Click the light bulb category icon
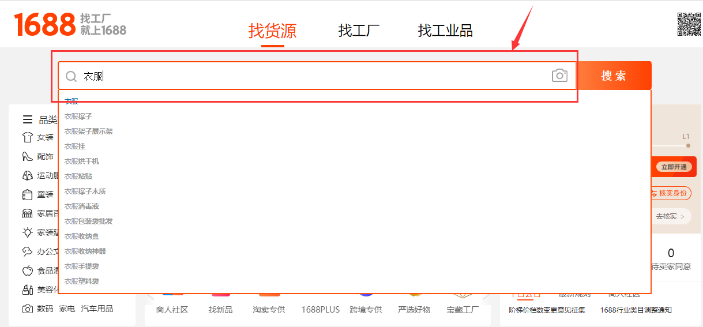The image size is (703, 327). [27, 232]
